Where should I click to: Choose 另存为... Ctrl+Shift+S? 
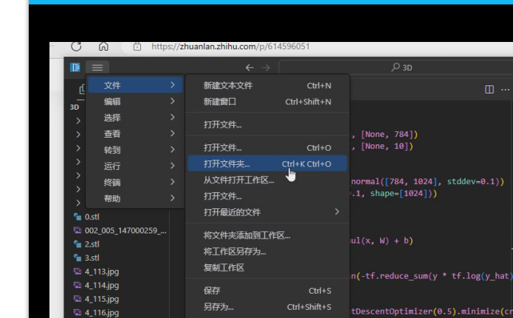pyautogui.click(x=267, y=307)
